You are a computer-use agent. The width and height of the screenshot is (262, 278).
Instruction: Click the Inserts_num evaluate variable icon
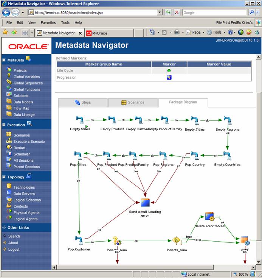pos(177,241)
